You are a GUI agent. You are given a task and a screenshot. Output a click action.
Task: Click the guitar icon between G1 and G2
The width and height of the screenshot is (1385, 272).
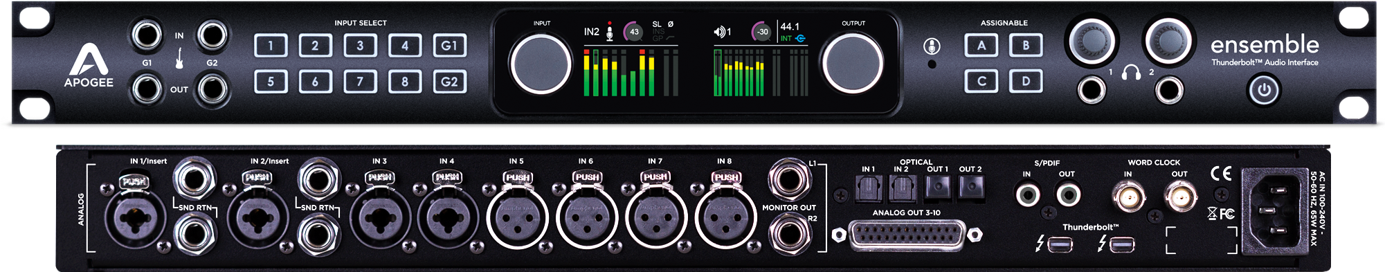tap(179, 58)
